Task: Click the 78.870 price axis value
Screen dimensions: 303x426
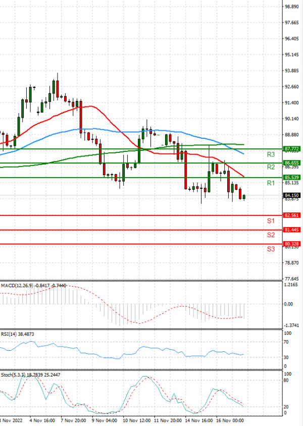Action: click(291, 263)
